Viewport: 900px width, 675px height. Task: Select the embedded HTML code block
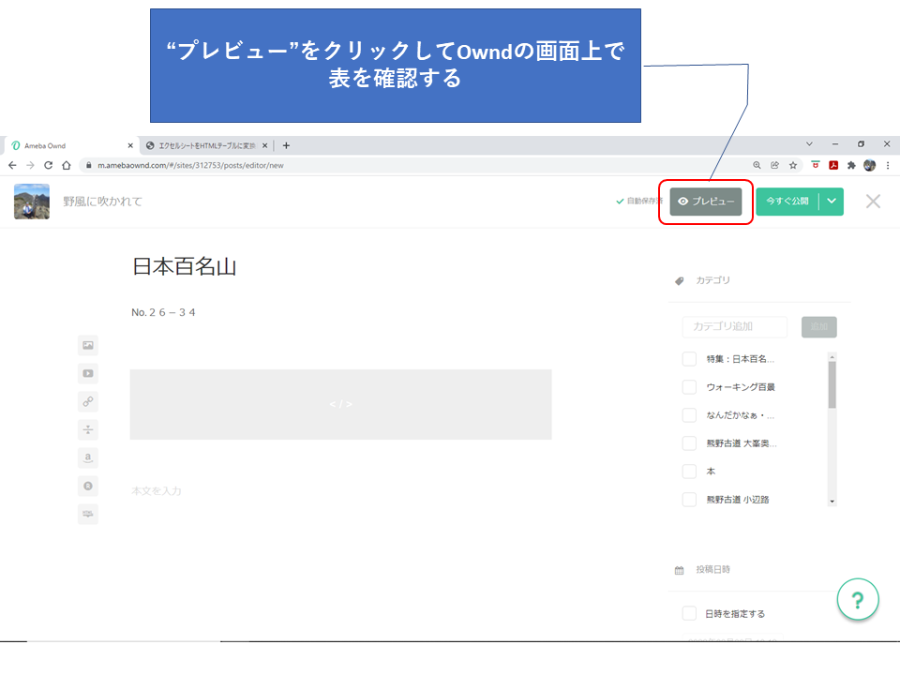341,405
